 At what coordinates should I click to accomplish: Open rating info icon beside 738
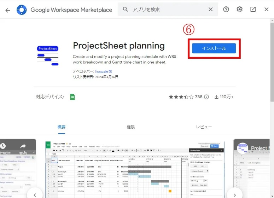pyautogui.click(x=206, y=97)
